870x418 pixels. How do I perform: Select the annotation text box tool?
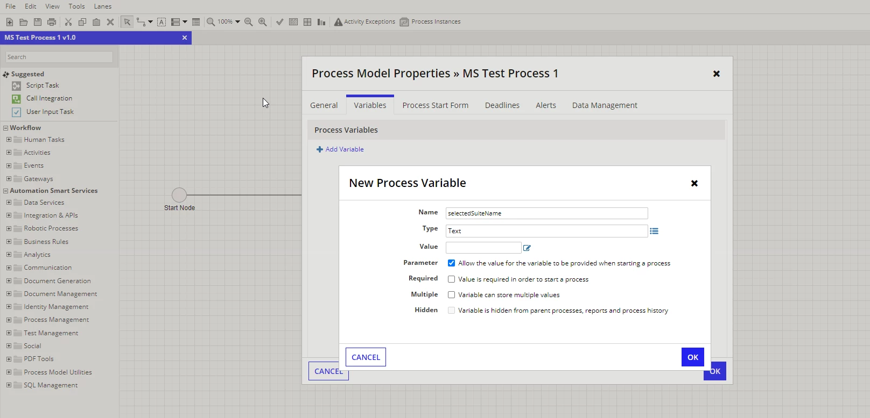click(x=162, y=22)
